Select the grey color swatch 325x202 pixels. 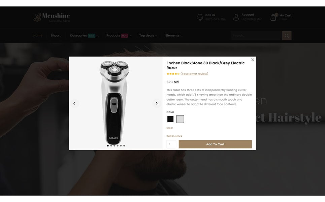click(x=180, y=119)
